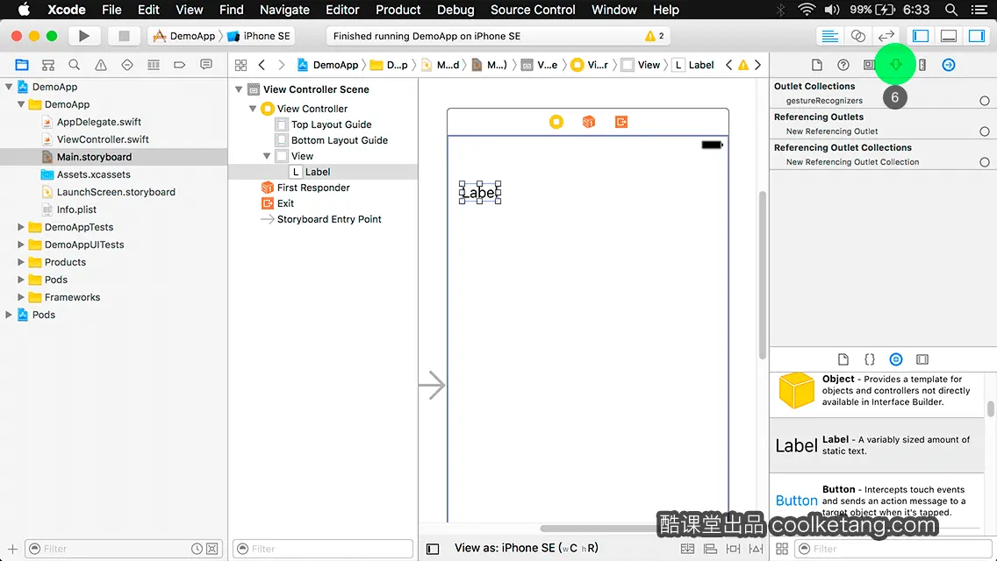Add a new file with plus button
Viewport: 997px width, 561px height.
pos(12,549)
